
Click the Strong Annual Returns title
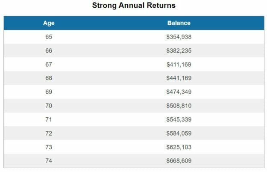click(x=134, y=6)
